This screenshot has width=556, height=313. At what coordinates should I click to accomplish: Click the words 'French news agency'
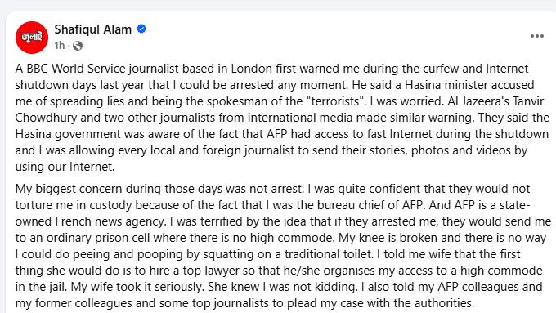110,221
